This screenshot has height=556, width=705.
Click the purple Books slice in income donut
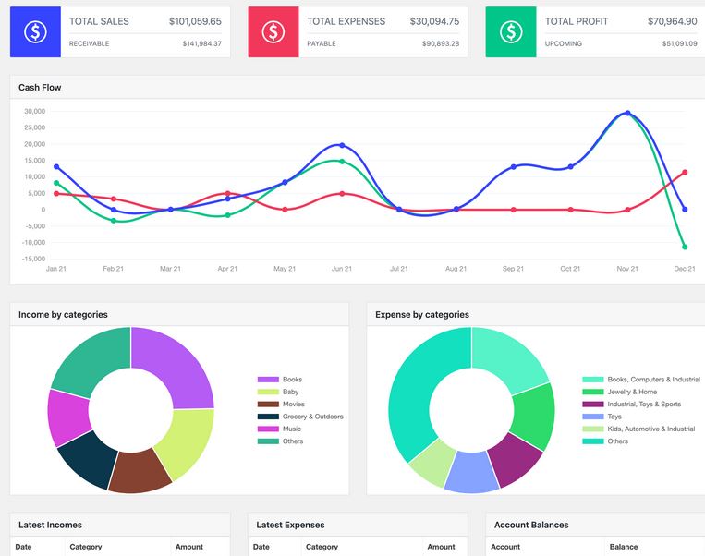pos(176,362)
